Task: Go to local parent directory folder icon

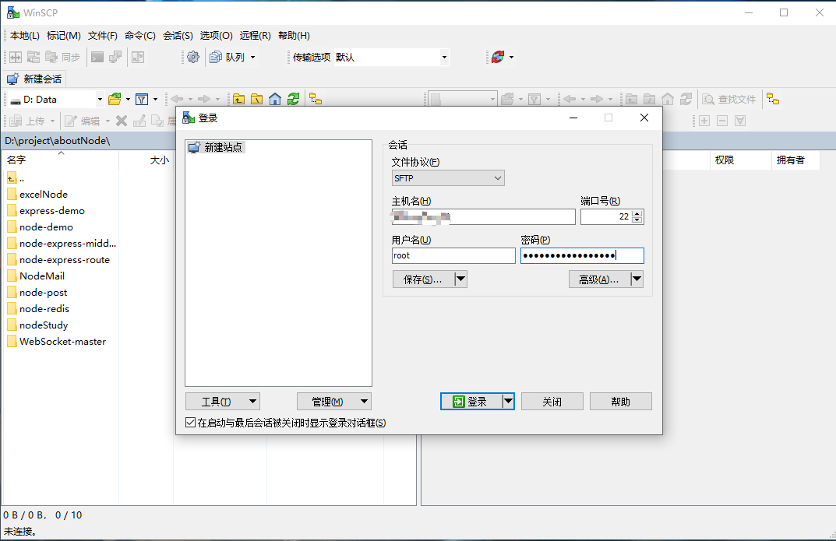Action: [239, 99]
